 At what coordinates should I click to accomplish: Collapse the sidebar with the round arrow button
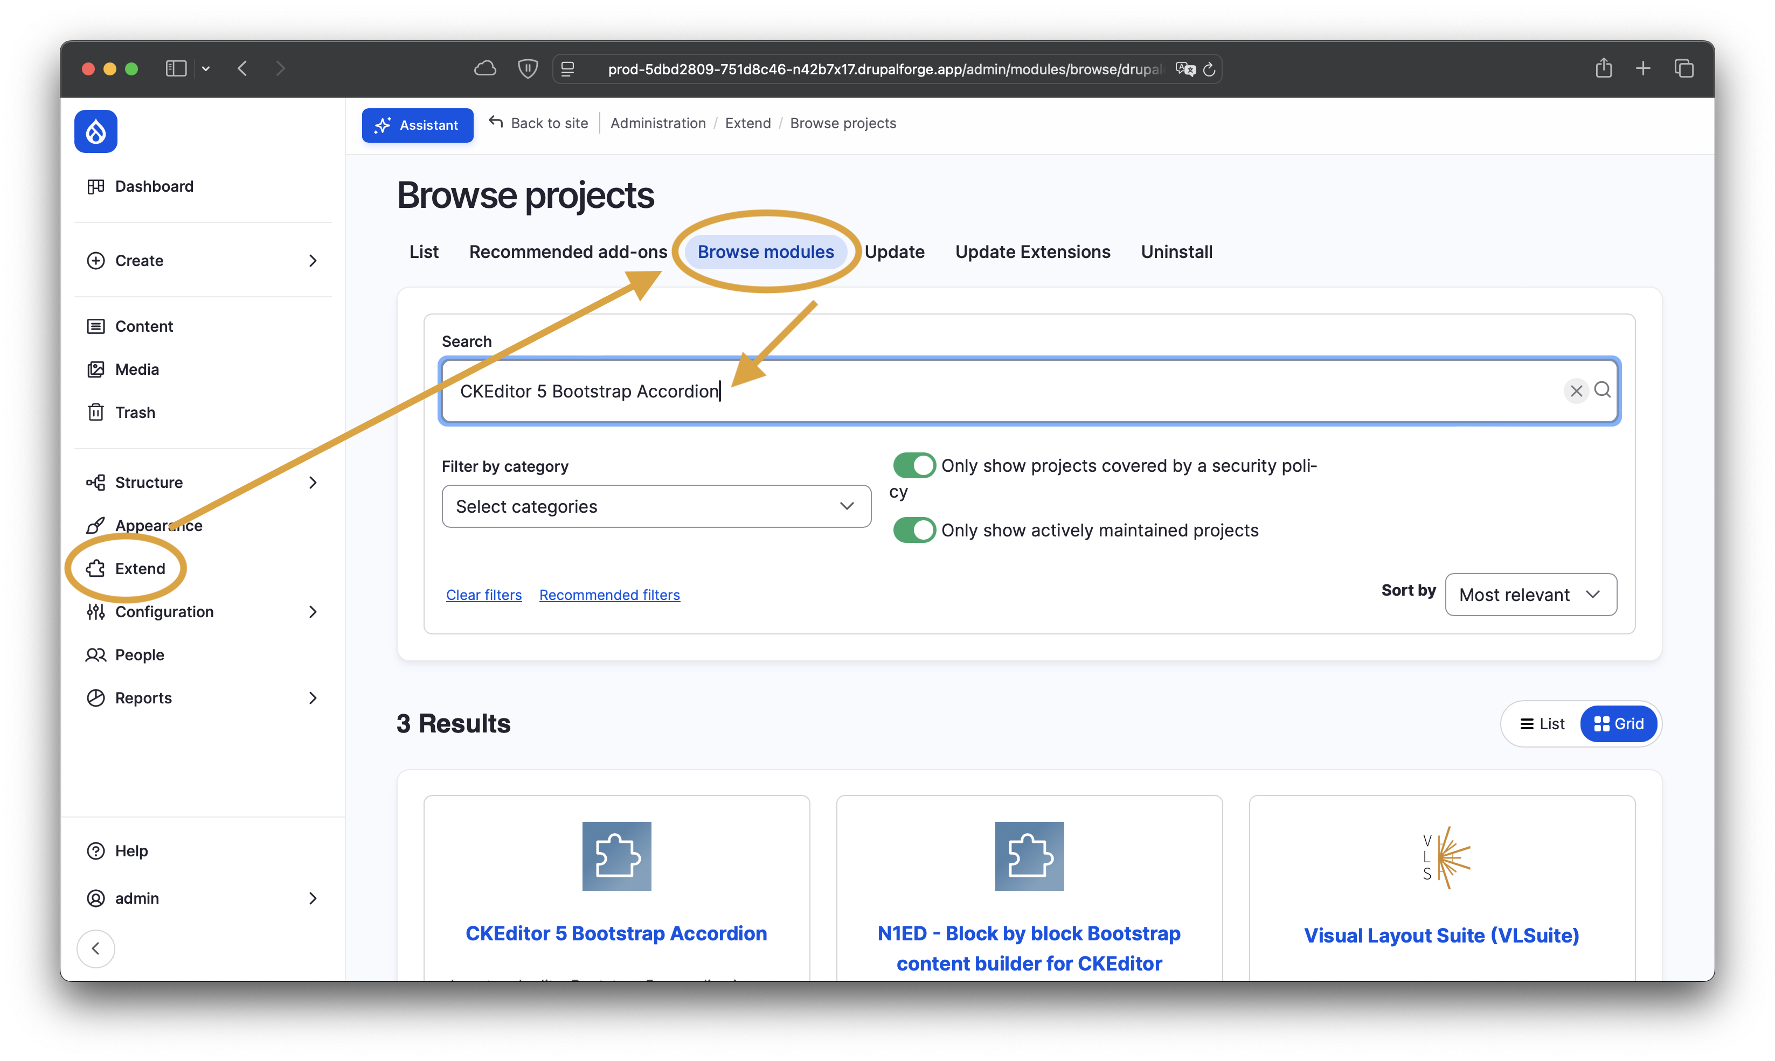coord(96,948)
